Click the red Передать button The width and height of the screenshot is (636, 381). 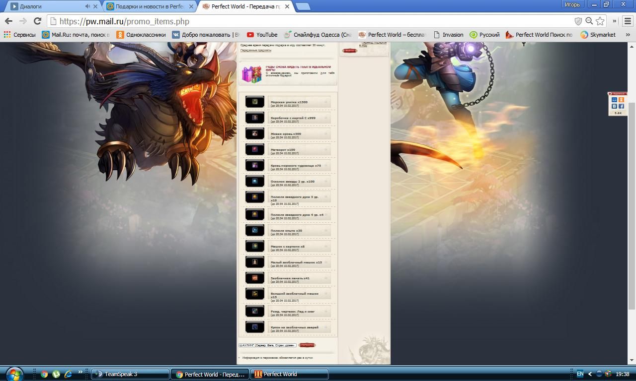click(x=307, y=345)
